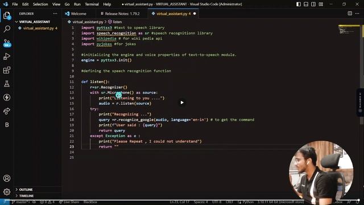The height and width of the screenshot is (205, 364).
Task: Click Live Share in status bar
Action: click(x=69, y=202)
